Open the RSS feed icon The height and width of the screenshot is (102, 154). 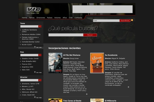(132, 20)
